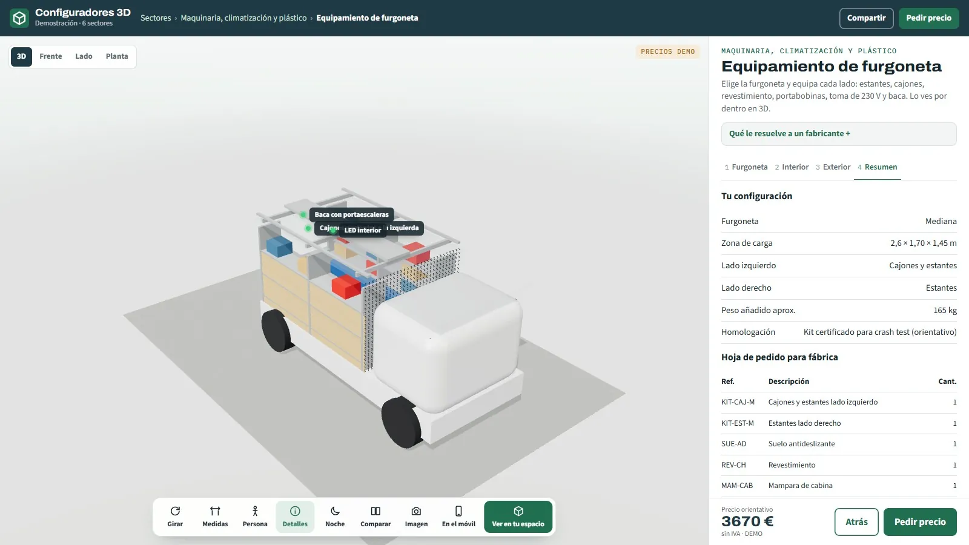Click the Cajones y estantes value

923,266
